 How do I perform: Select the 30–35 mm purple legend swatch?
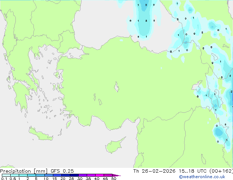tap(82, 175)
